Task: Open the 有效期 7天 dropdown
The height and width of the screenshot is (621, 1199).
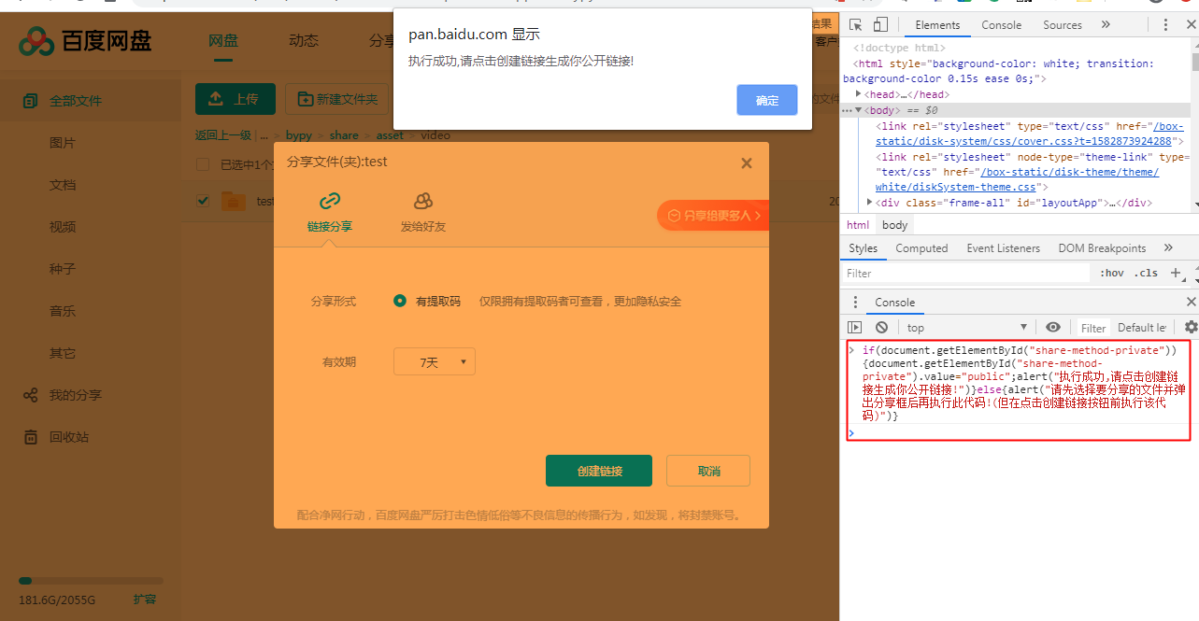Action: pyautogui.click(x=435, y=361)
